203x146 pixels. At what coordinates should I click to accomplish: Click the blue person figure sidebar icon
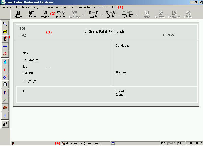click(5, 116)
